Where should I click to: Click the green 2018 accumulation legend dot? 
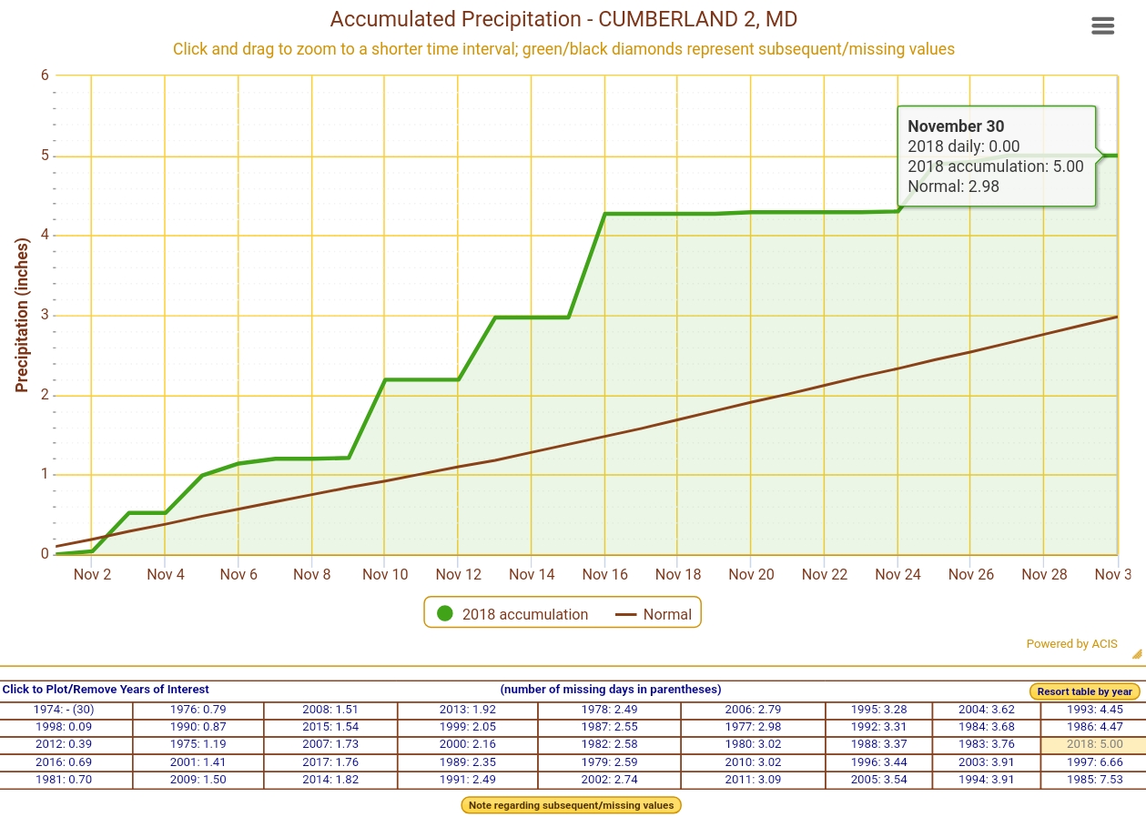[445, 614]
